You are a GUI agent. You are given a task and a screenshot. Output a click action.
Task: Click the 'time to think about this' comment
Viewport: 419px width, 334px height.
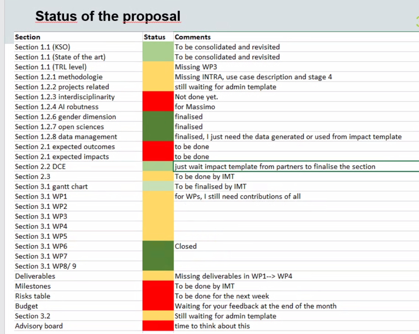[212, 326]
